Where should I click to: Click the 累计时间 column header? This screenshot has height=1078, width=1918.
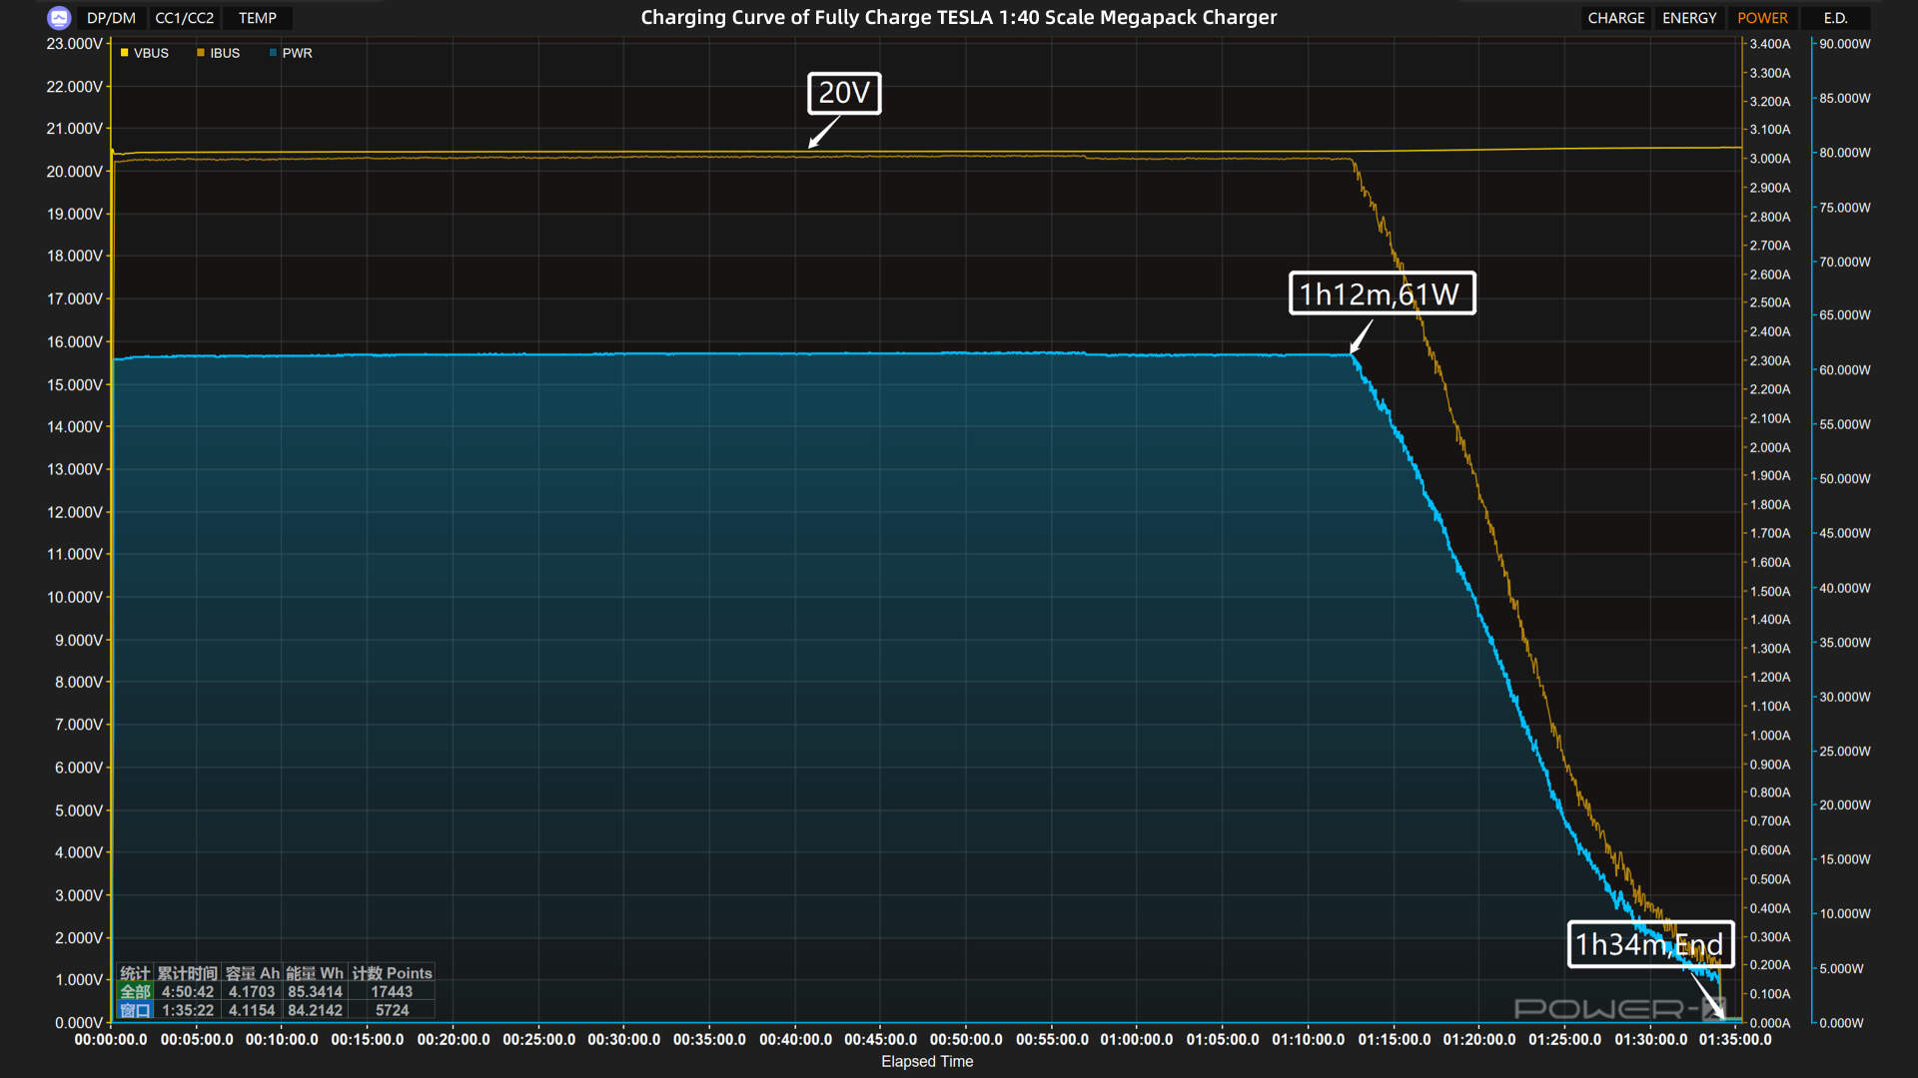[188, 973]
